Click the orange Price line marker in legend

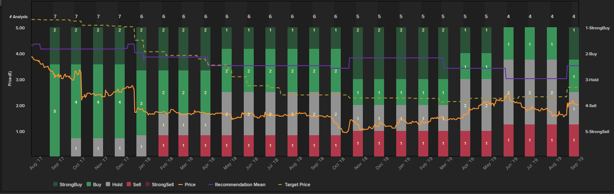[181, 184]
